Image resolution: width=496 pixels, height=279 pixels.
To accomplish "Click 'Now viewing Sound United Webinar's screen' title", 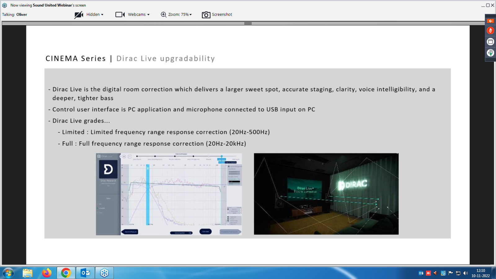I will pyautogui.click(x=48, y=5).
